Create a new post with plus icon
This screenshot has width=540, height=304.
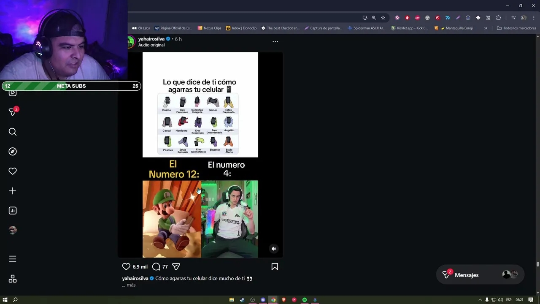(13, 191)
